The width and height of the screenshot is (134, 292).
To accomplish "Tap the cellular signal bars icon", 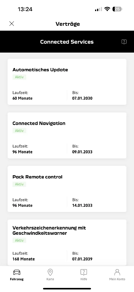I will [x=99, y=9].
